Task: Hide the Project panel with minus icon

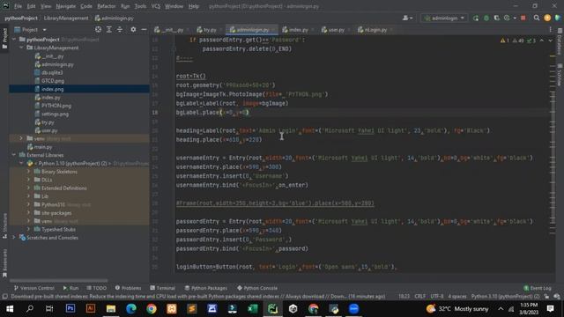Action: 144,29
